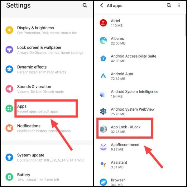This screenshot has height=187, width=187.
Task: Open Notifications settings entry
Action: pos(47,128)
